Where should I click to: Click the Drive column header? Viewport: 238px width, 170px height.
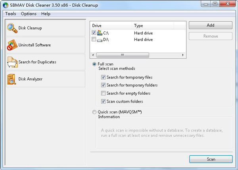111,26
